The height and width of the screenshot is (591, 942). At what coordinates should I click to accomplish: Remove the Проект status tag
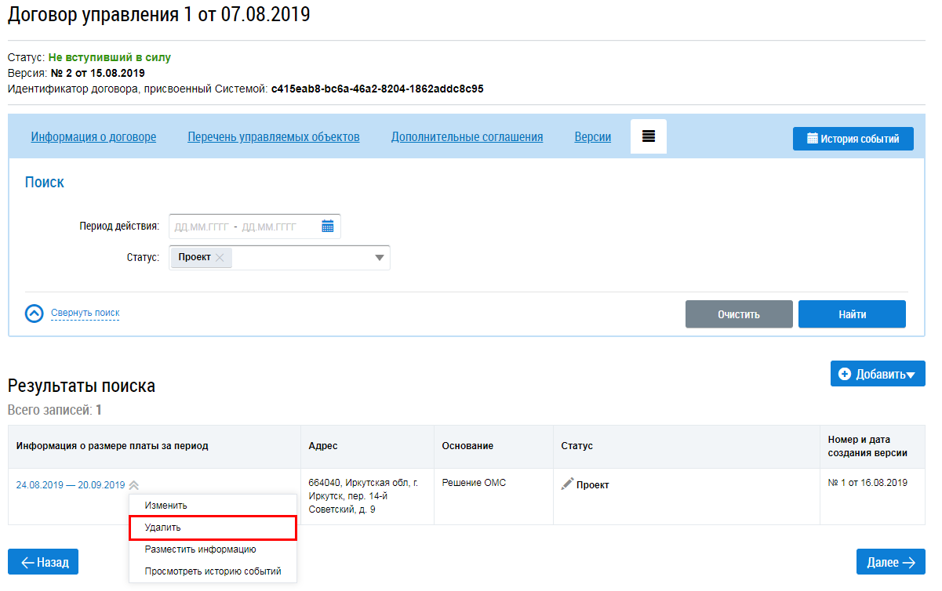pos(220,257)
